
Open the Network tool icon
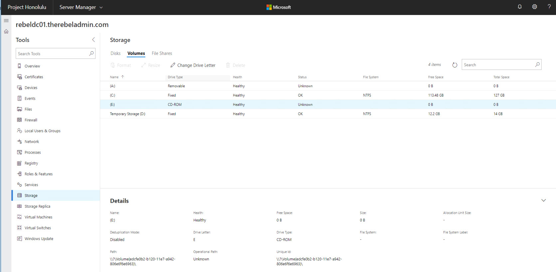[19, 141]
